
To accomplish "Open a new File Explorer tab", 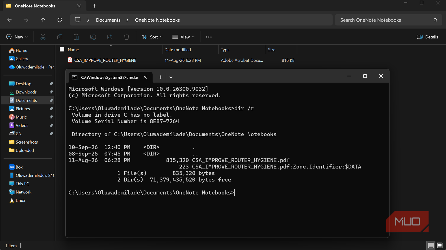I will point(94,6).
